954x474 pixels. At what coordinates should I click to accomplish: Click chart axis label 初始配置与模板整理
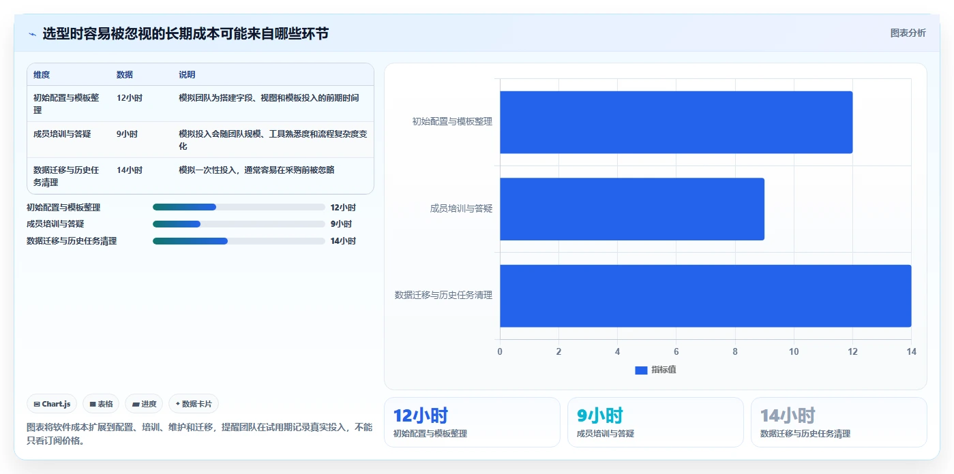(x=452, y=122)
